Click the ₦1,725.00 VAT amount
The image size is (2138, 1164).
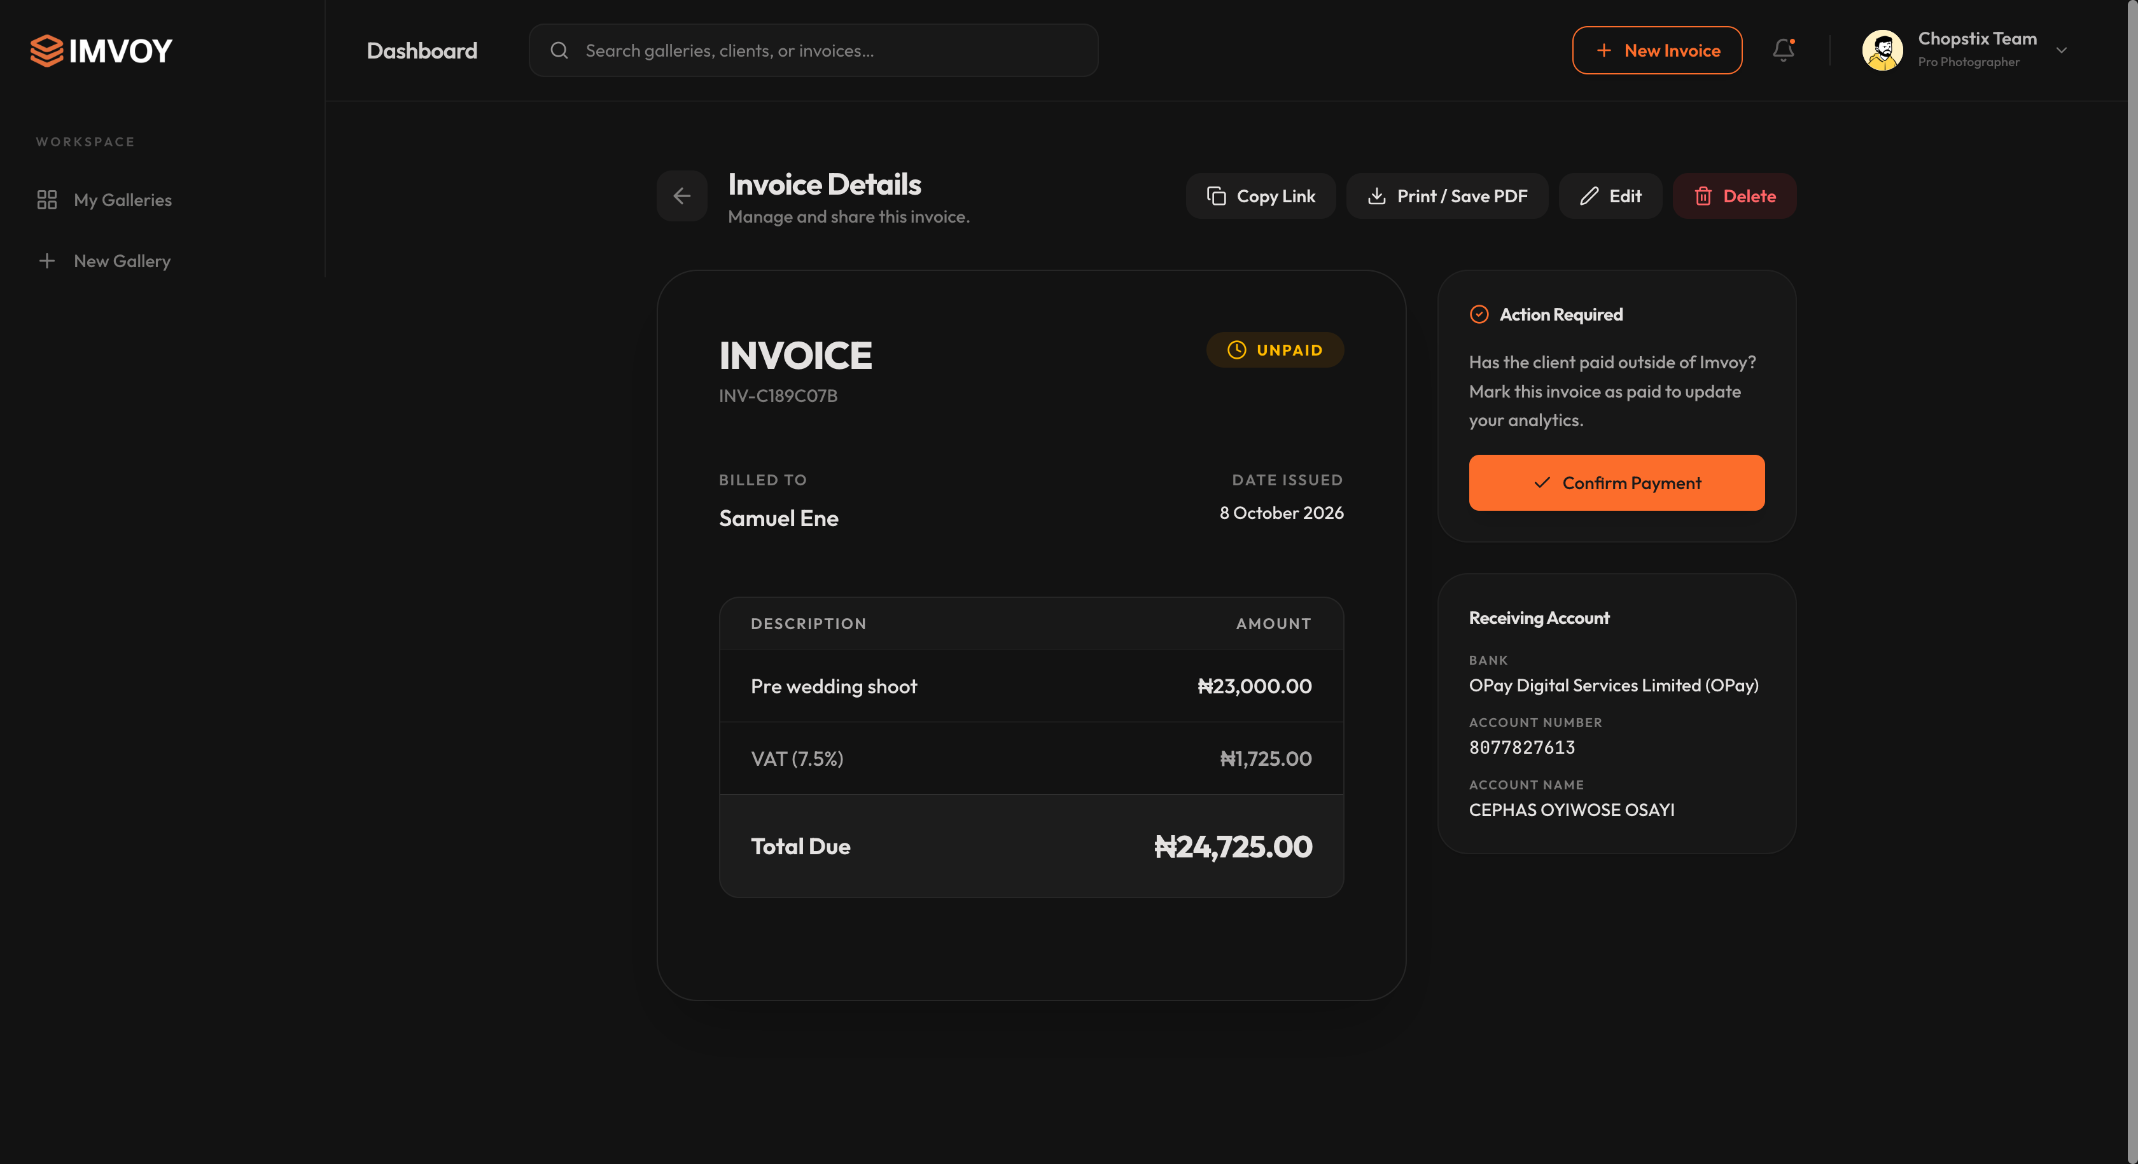click(1266, 758)
